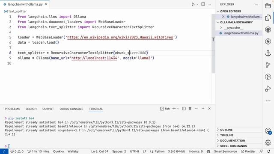This screenshot has height=154, width=274.
Task: Click Quokka status bar item
Action: pos(58,151)
